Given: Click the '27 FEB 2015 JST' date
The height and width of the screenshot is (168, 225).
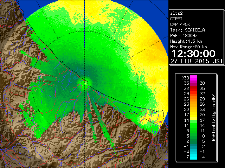Looking at the screenshot, I should pyautogui.click(x=197, y=61).
